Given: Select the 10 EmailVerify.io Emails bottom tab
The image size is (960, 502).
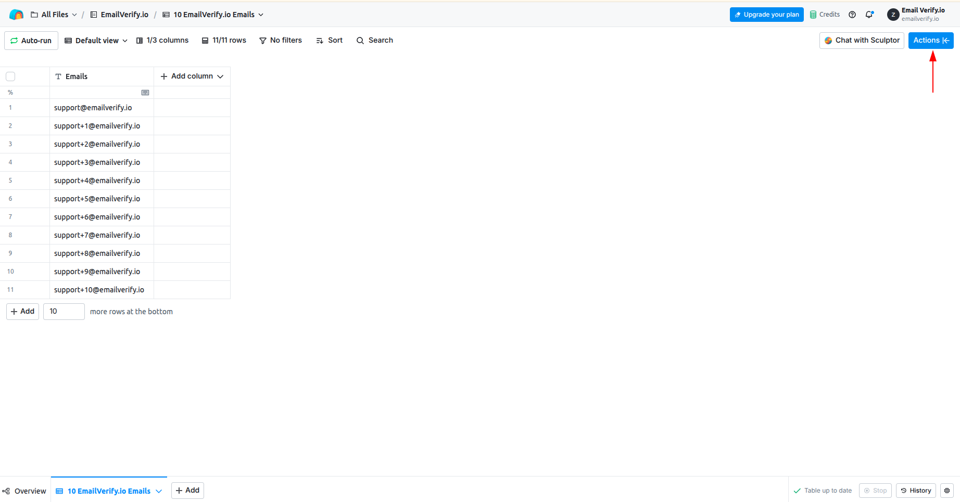Looking at the screenshot, I should click(109, 491).
